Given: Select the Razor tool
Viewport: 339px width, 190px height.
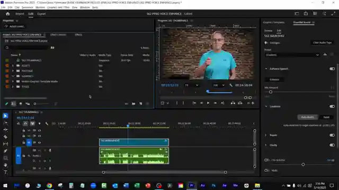Looking at the screenshot, I should click(x=6, y=137).
